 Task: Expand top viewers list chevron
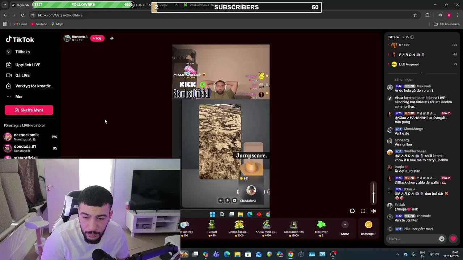point(422,73)
